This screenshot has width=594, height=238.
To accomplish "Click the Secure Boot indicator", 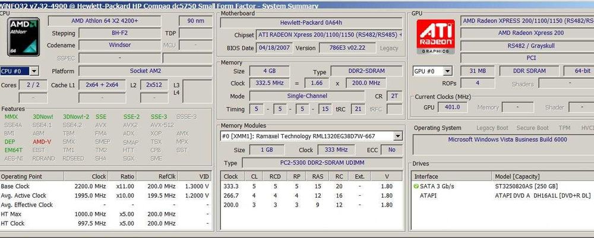I will [532, 128].
